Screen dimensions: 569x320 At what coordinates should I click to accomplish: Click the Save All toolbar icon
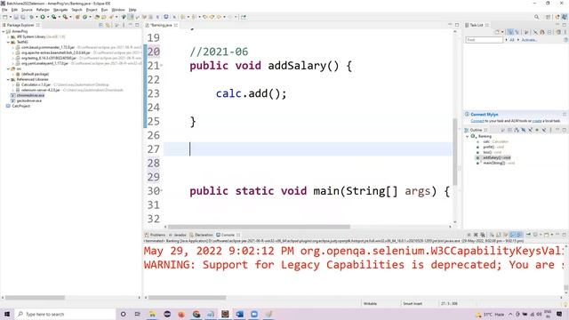click(x=22, y=17)
